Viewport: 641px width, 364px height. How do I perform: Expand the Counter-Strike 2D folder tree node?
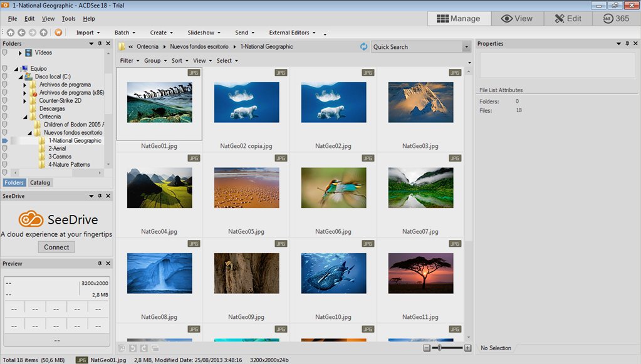[25, 101]
